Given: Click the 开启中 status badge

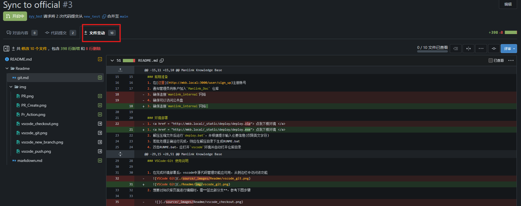Looking at the screenshot, I should point(15,16).
